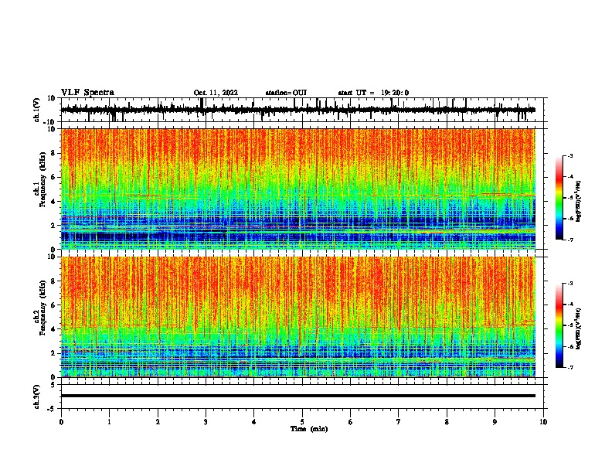Click the ch.1 log(PSD) colorbar title
This screenshot has width=612, height=473.
point(579,202)
